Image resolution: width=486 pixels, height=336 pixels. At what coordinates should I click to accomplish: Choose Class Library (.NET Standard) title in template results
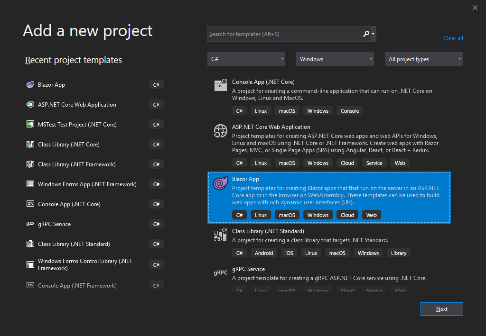click(268, 231)
